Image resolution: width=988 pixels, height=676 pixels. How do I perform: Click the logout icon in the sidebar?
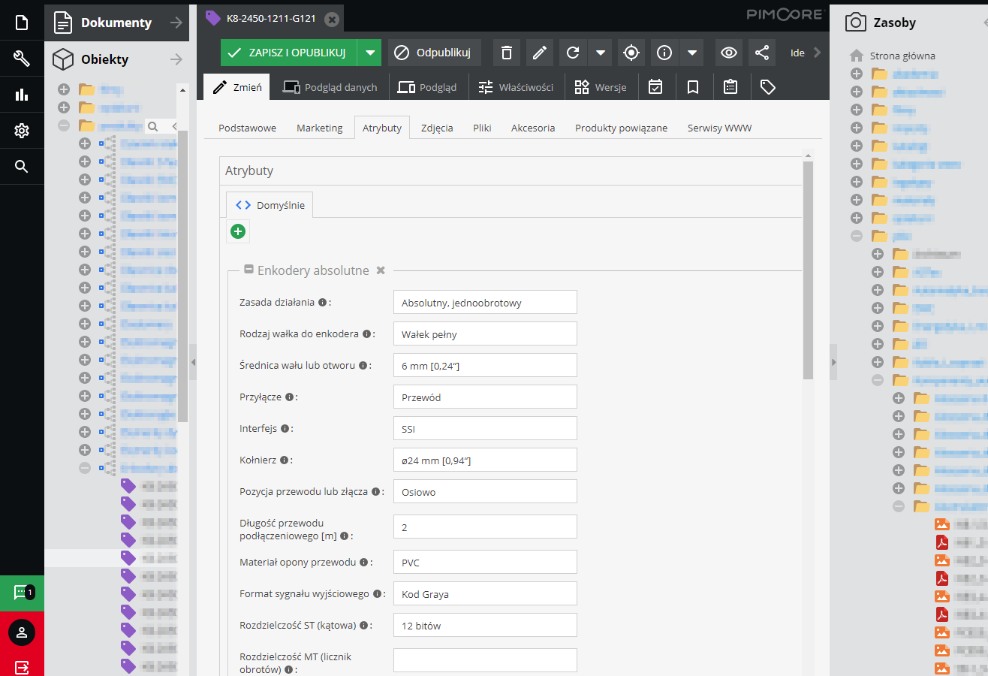tap(22, 666)
